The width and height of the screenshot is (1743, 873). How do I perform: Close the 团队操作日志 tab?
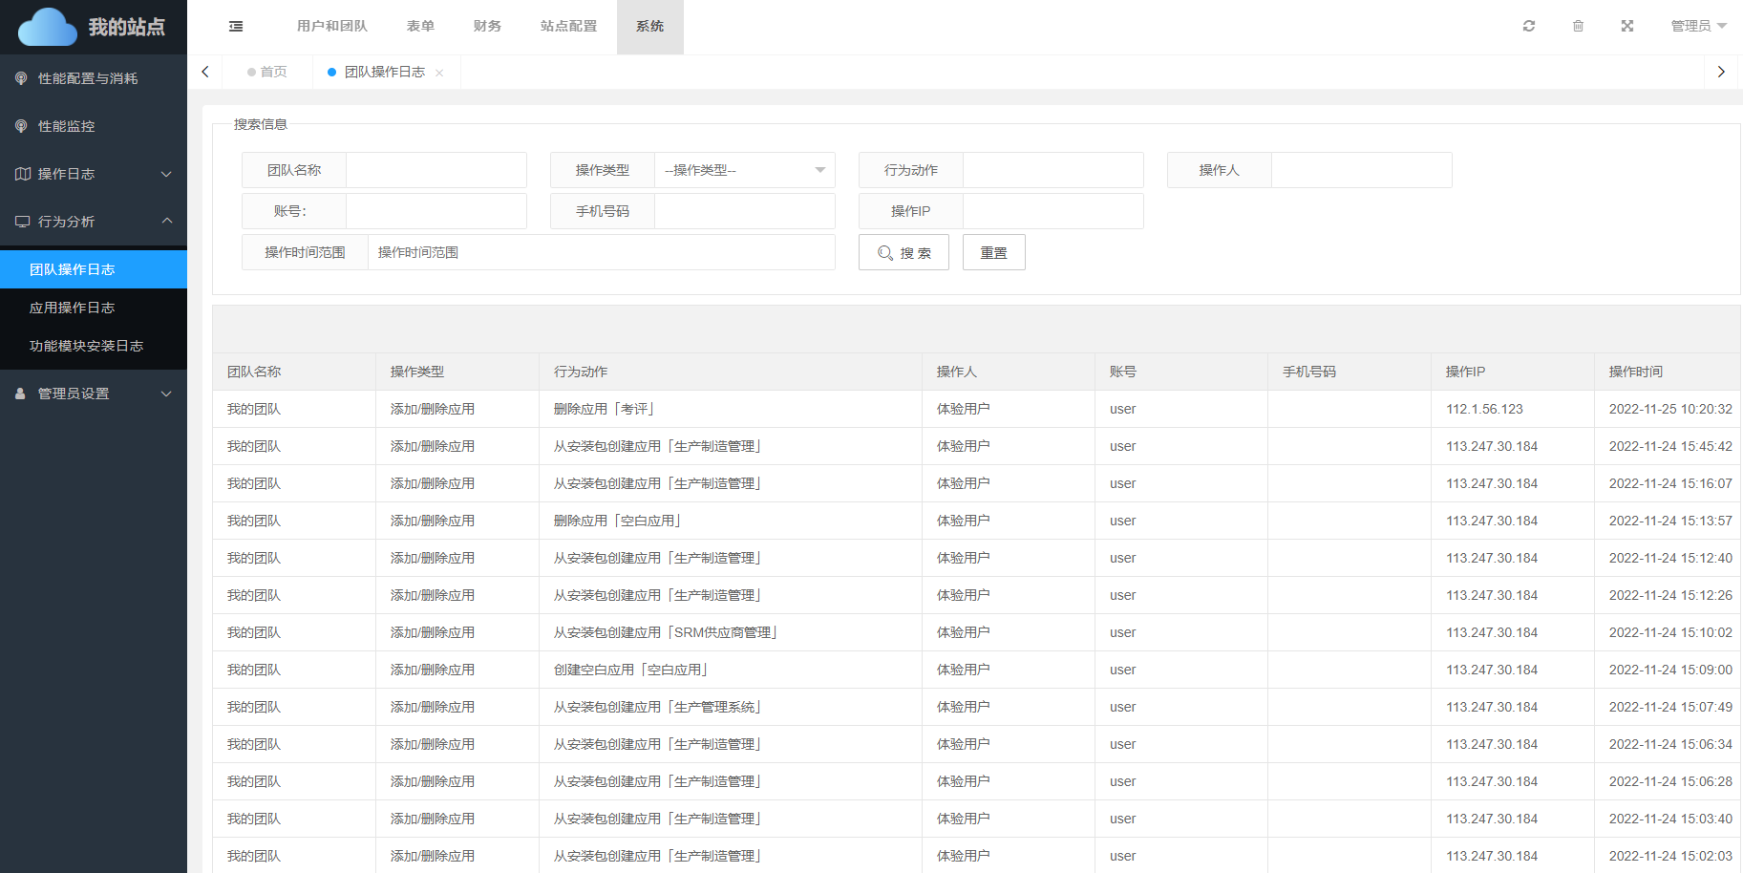pyautogui.click(x=439, y=73)
